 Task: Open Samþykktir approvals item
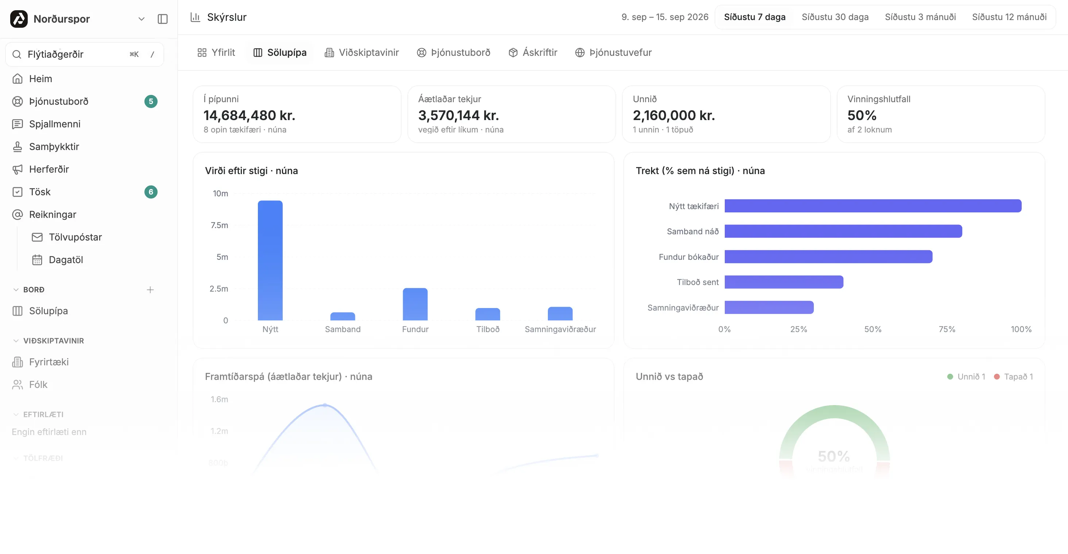pos(85,146)
